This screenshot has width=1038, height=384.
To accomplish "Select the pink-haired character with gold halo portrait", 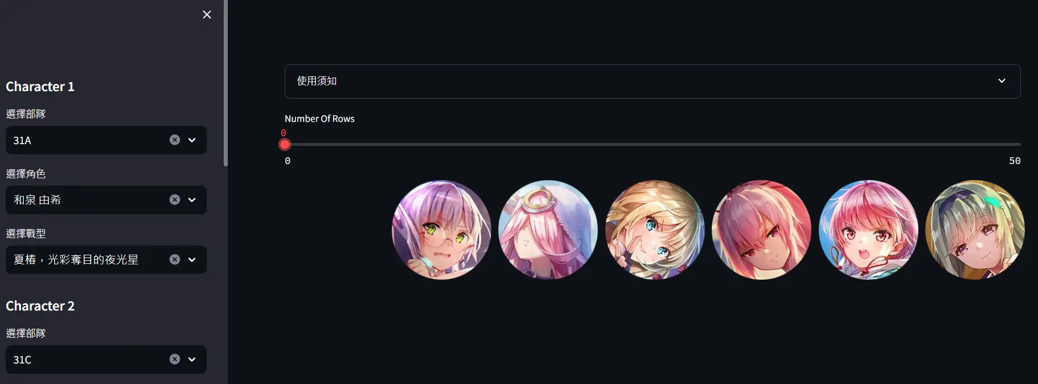I will pos(548,230).
